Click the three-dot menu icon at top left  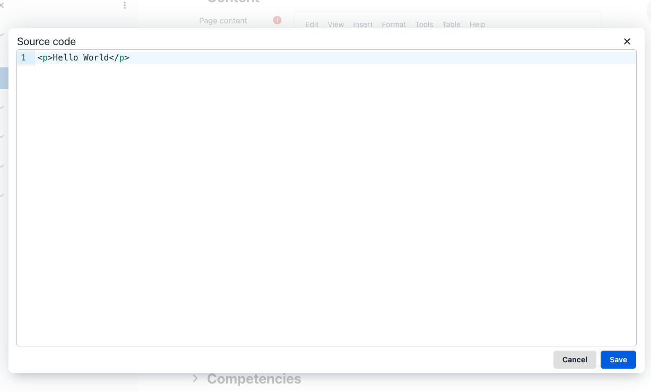tap(125, 5)
